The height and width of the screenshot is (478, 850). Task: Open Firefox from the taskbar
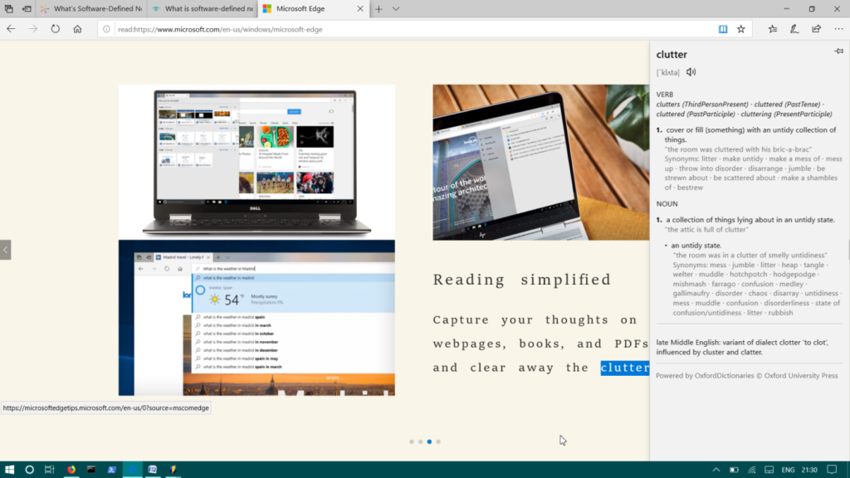coord(71,470)
